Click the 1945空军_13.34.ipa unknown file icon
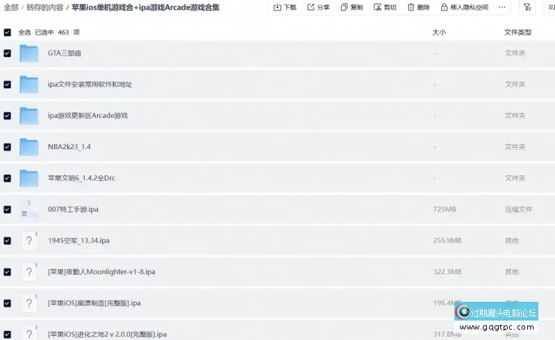This screenshot has height=340, width=555. (x=29, y=240)
